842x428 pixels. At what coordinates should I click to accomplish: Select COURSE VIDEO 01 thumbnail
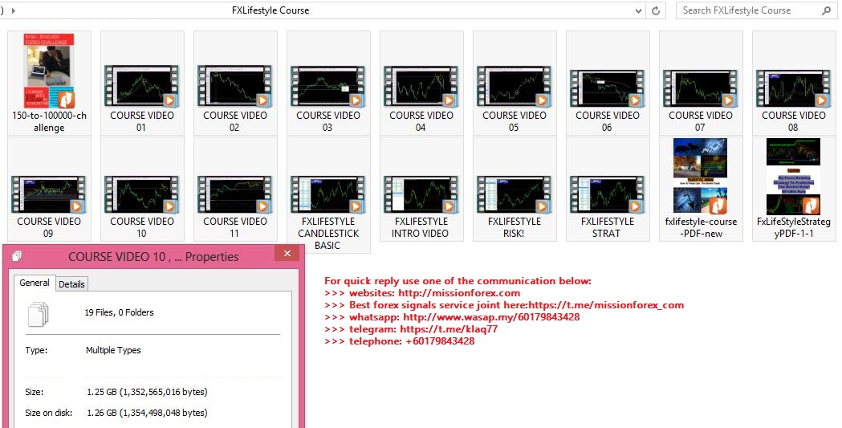click(142, 86)
